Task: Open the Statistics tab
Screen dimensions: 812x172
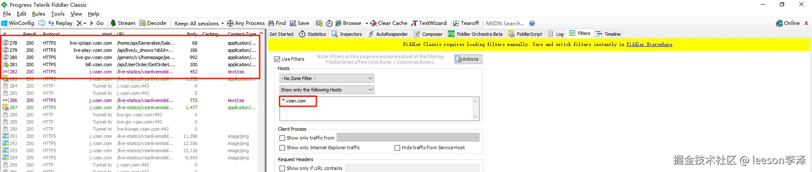Action: [x=313, y=34]
